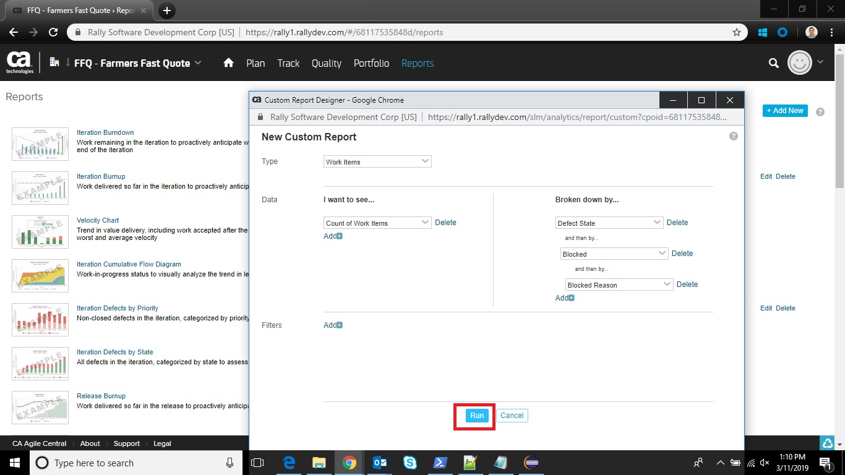Open the Defect State breakdown dropdown
Viewport: 845px width, 475px height.
[609, 223]
